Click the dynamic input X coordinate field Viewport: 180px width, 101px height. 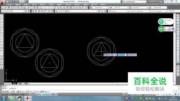(x=122, y=55)
